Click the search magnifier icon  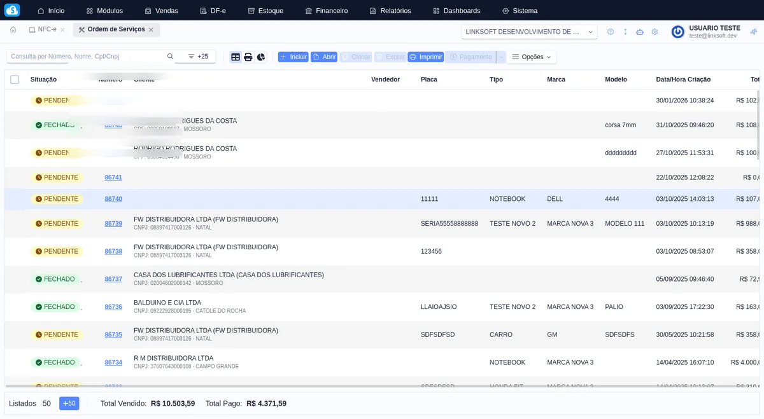170,57
